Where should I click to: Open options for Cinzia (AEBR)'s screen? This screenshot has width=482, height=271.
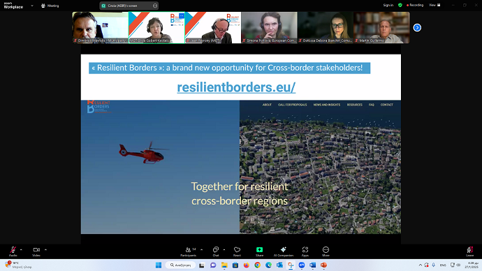pos(155,6)
